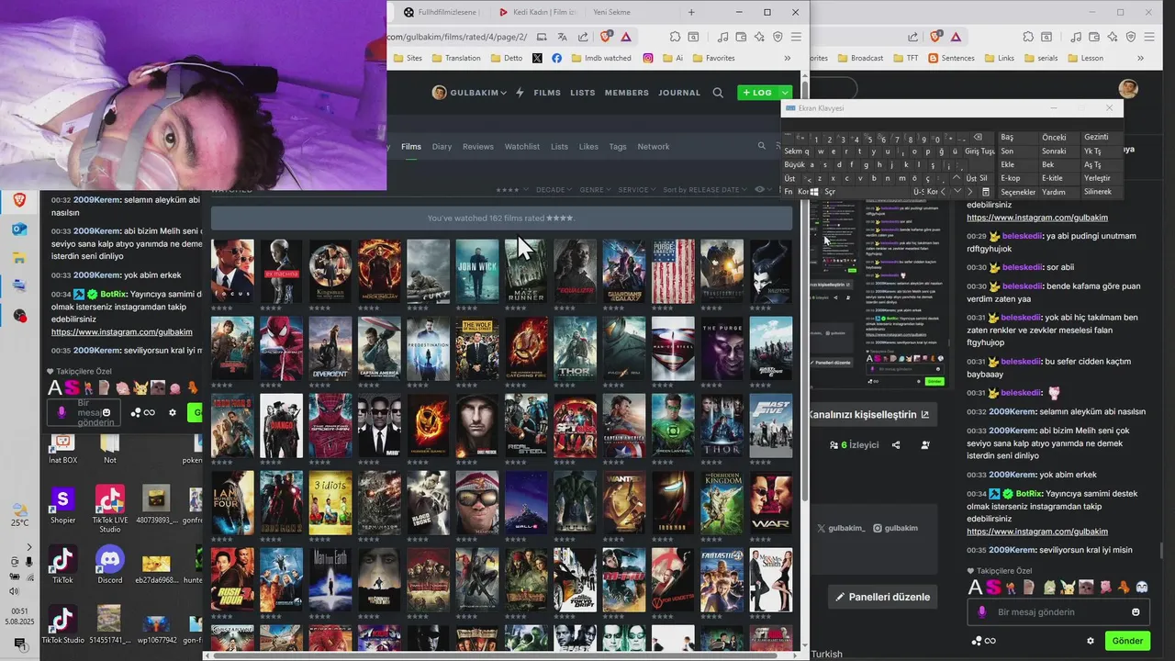Open the Facebook bookmark icon
Screen dimensions: 1175x661
pos(557,58)
